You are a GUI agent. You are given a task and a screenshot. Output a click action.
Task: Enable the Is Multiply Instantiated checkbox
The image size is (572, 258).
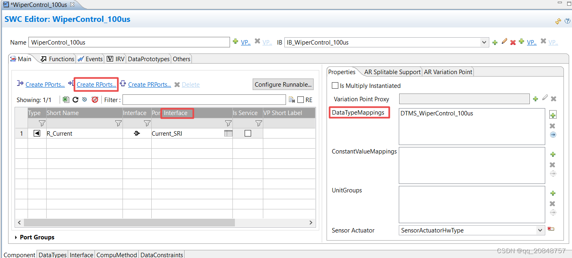coord(335,85)
